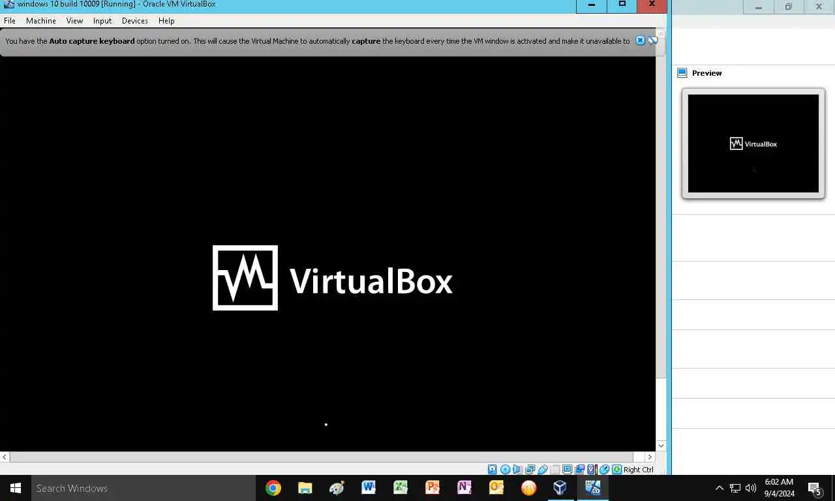835x501 pixels.
Task: Open the View menu
Action: point(74,21)
